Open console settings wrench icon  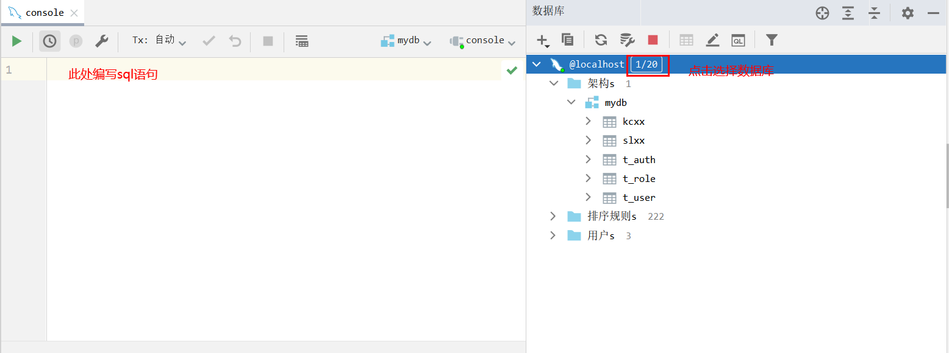coord(101,41)
